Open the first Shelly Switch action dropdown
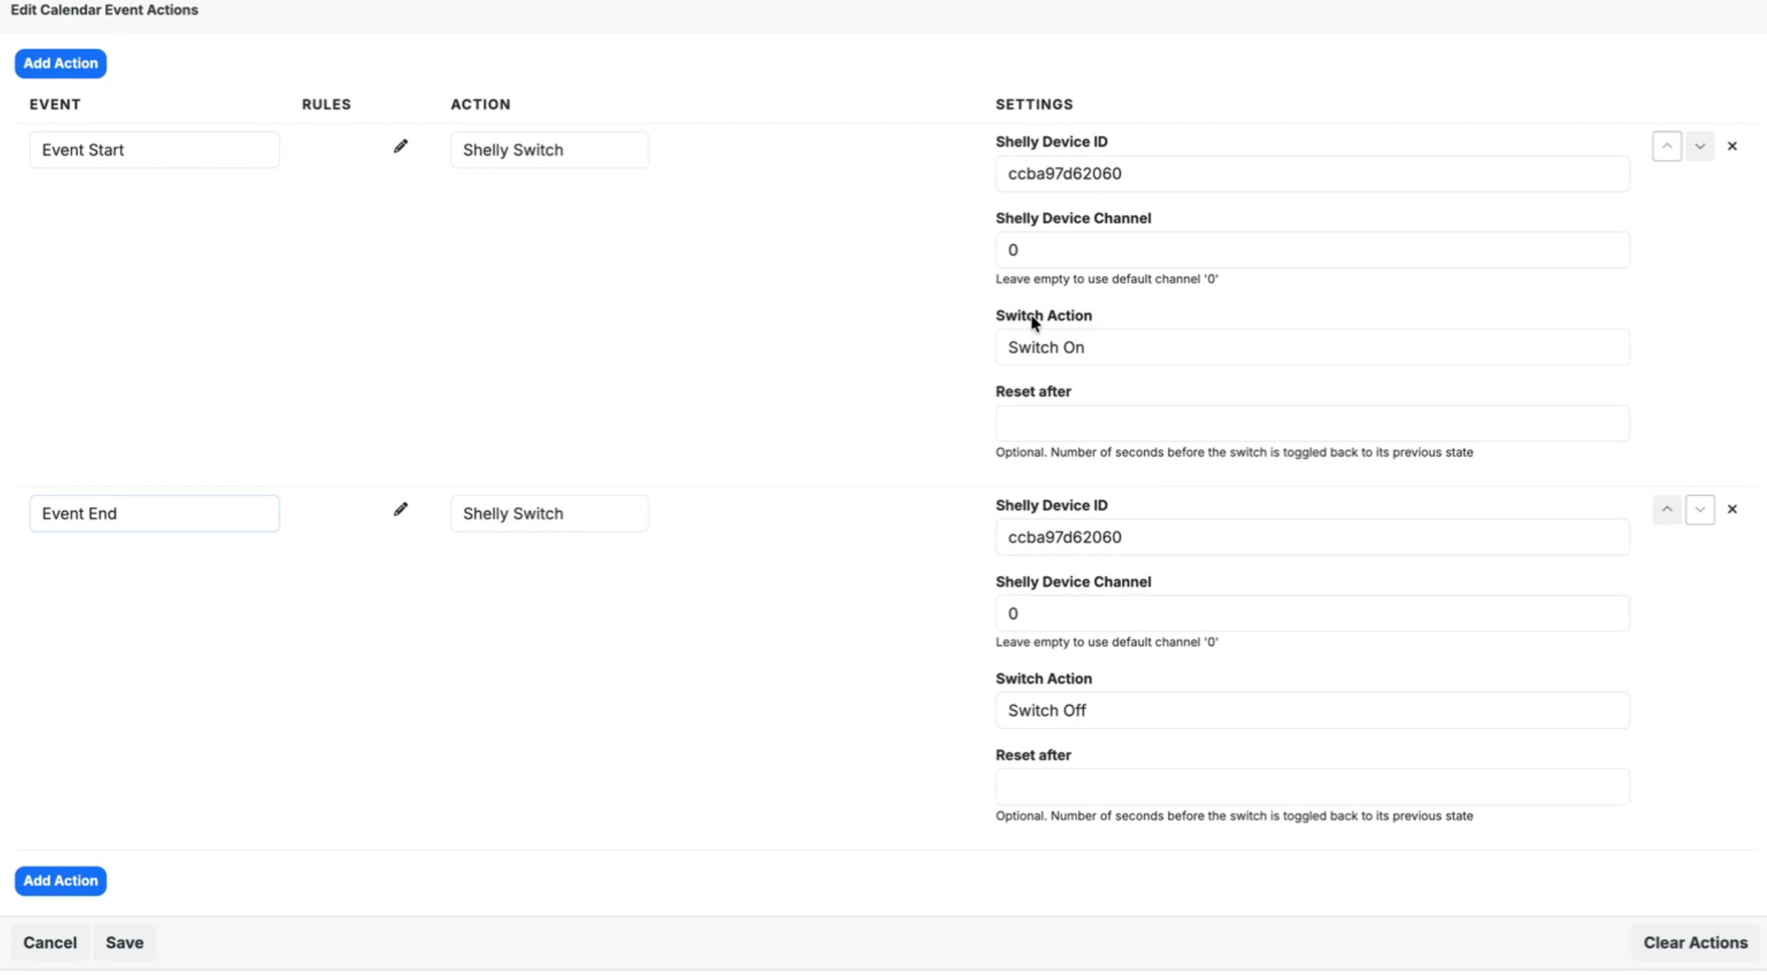Image resolution: width=1767 pixels, height=980 pixels. point(549,150)
